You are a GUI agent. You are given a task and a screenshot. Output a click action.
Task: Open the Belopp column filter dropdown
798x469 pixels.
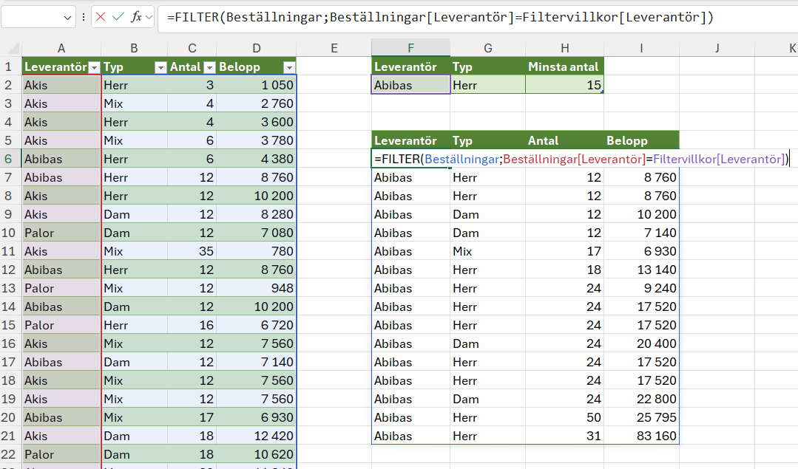tap(289, 67)
